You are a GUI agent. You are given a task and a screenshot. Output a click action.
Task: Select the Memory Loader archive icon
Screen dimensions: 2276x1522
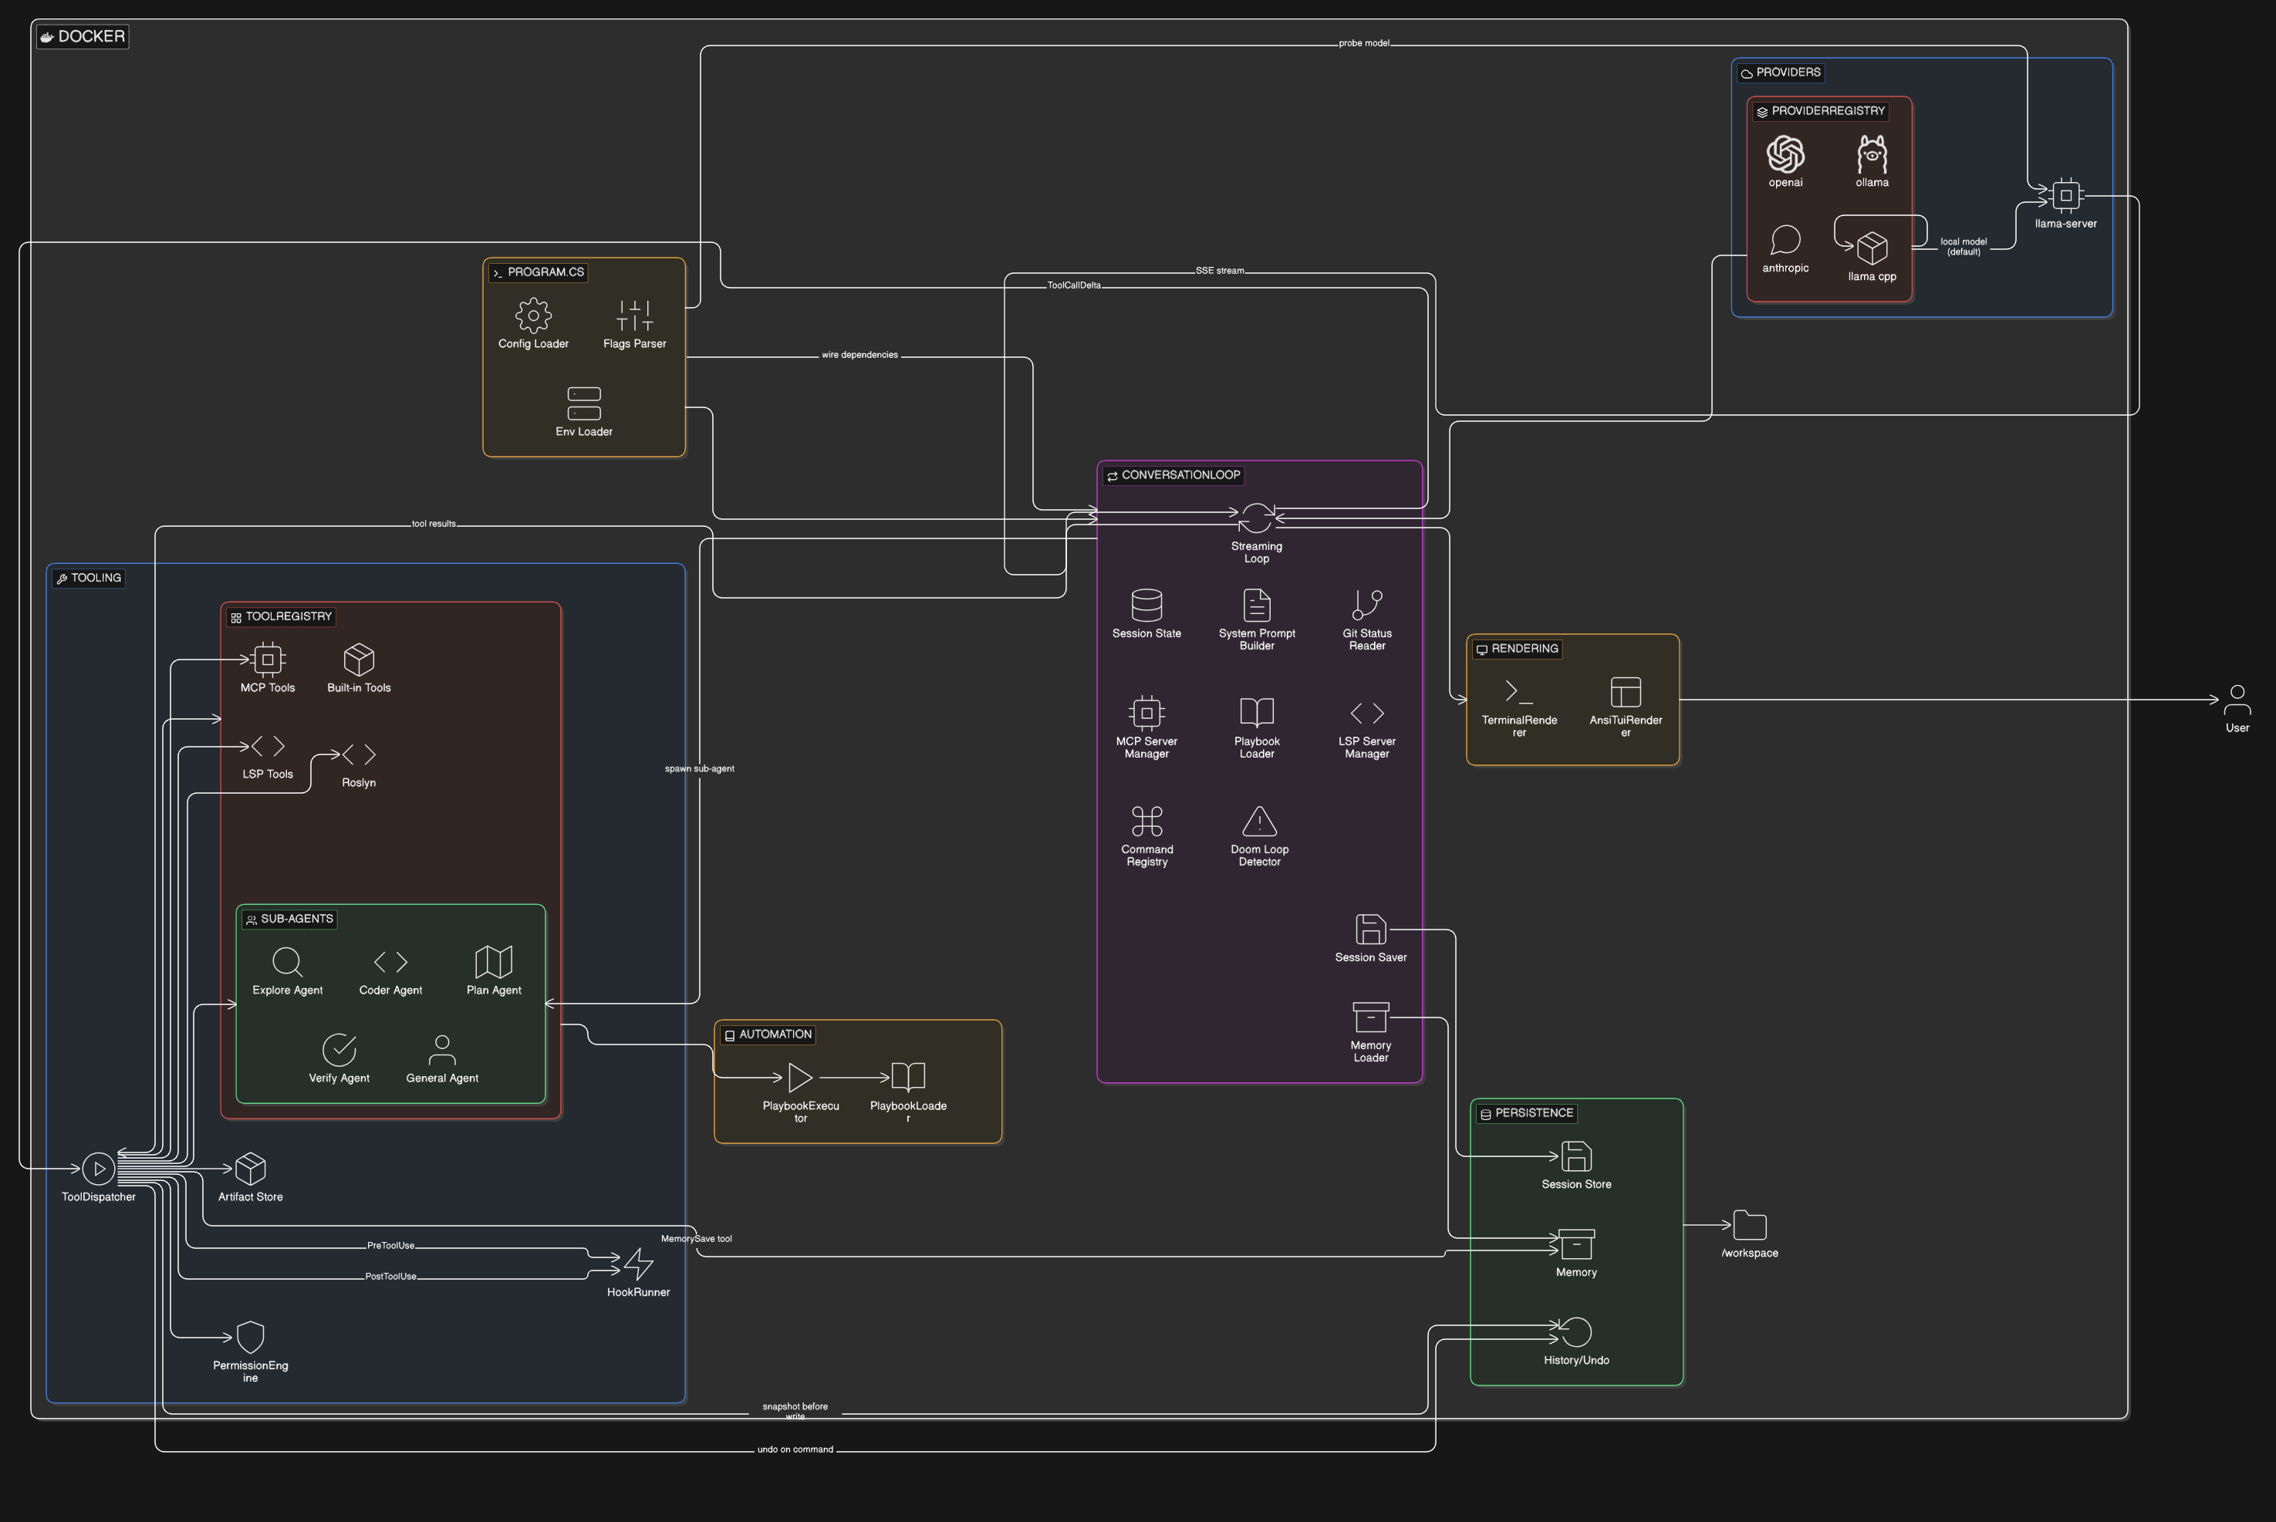1370,1017
